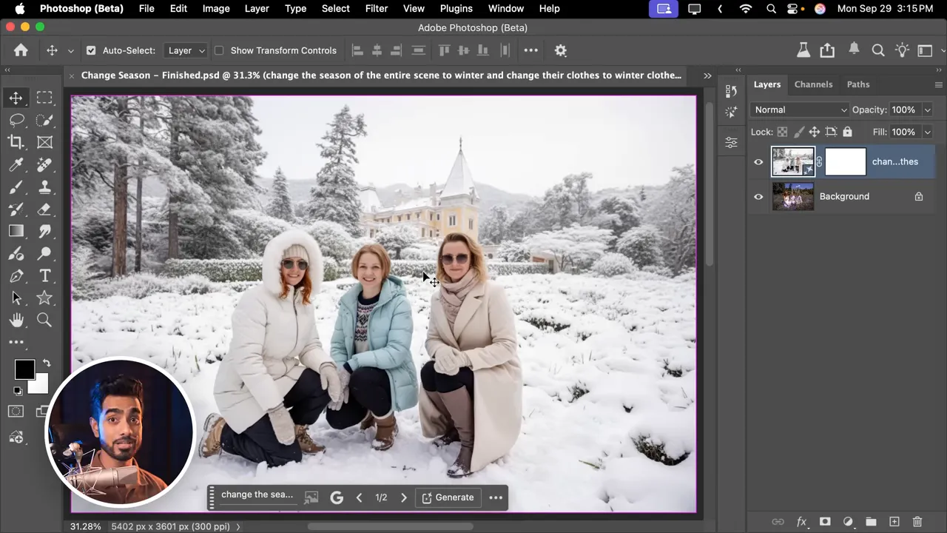The height and width of the screenshot is (533, 947).
Task: Show previous generated variation
Action: tap(360, 497)
